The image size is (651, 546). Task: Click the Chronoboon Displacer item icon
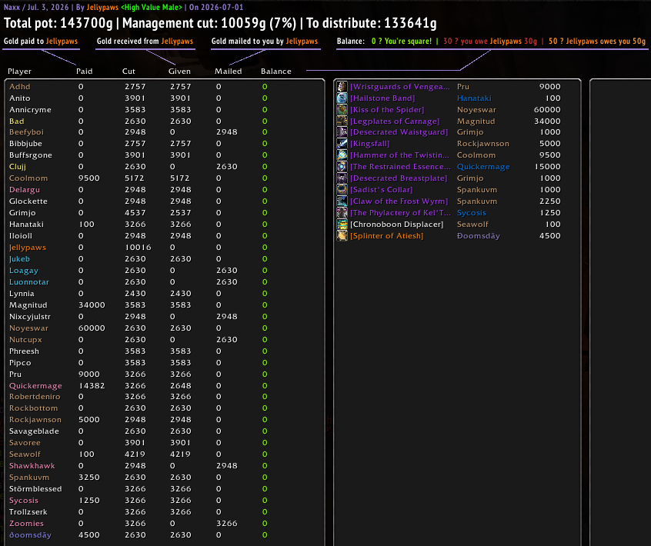(342, 225)
